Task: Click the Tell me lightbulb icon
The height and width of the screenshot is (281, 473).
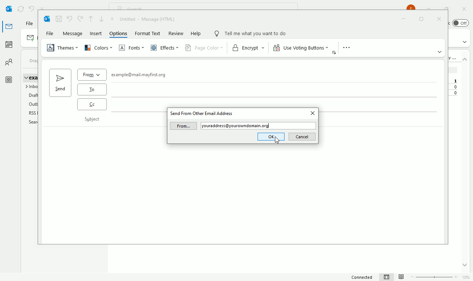Action: tap(217, 33)
